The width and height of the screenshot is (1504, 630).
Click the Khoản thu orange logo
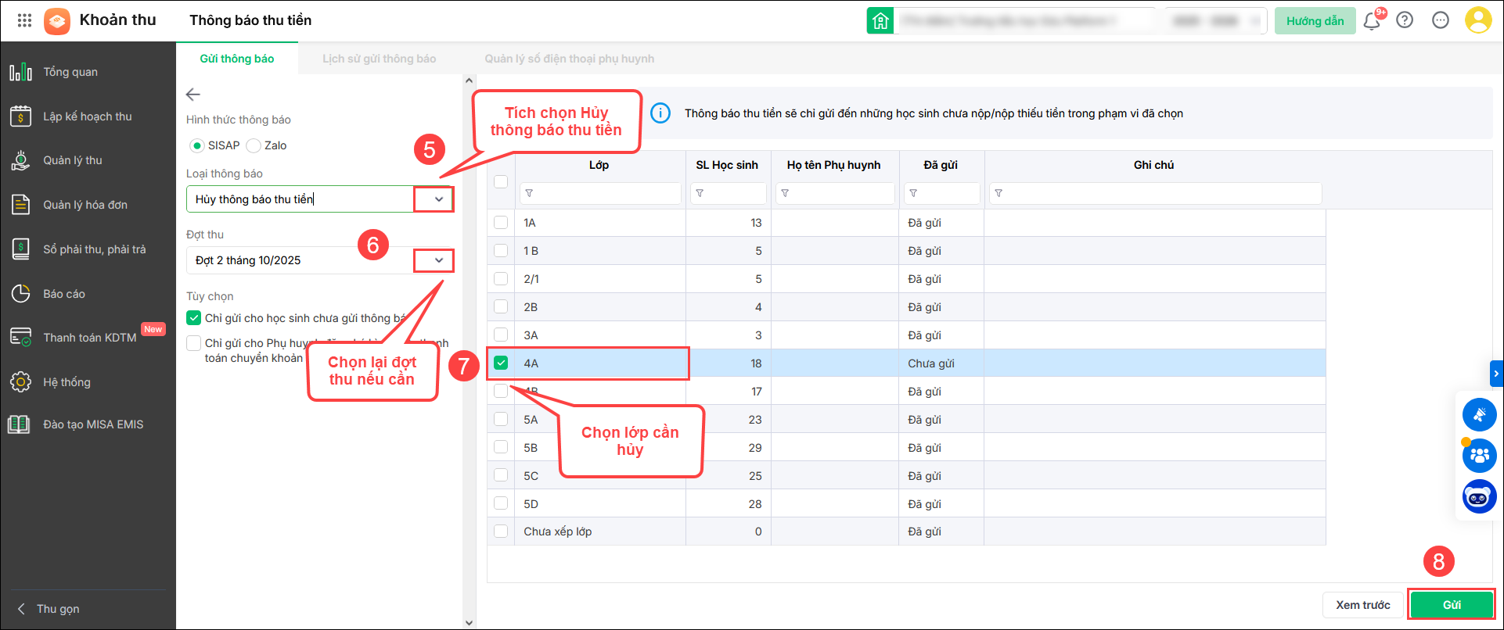(57, 20)
